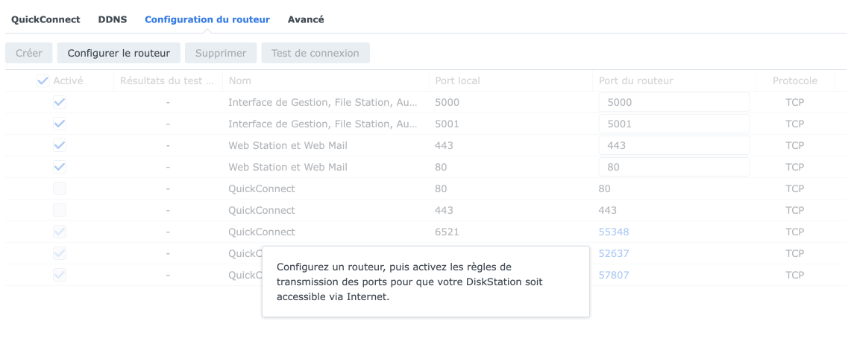Click the Supprimer button

221,53
